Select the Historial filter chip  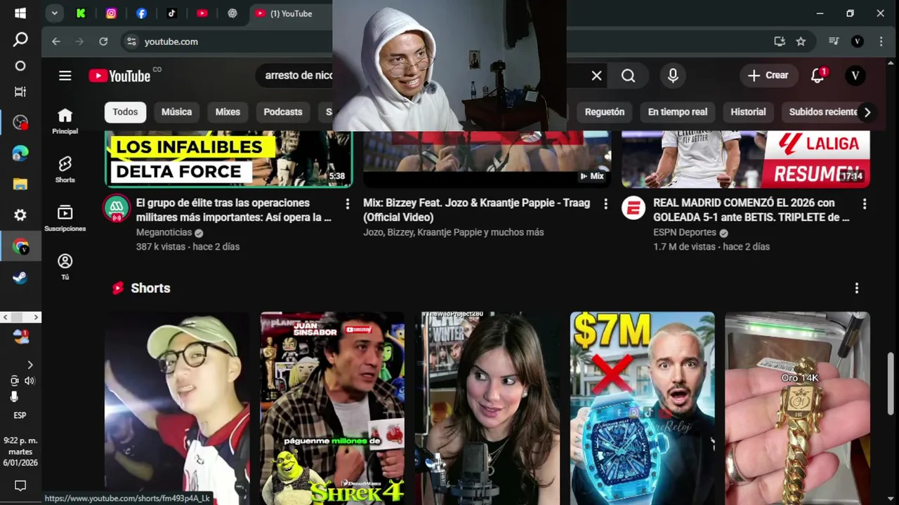[x=748, y=112]
